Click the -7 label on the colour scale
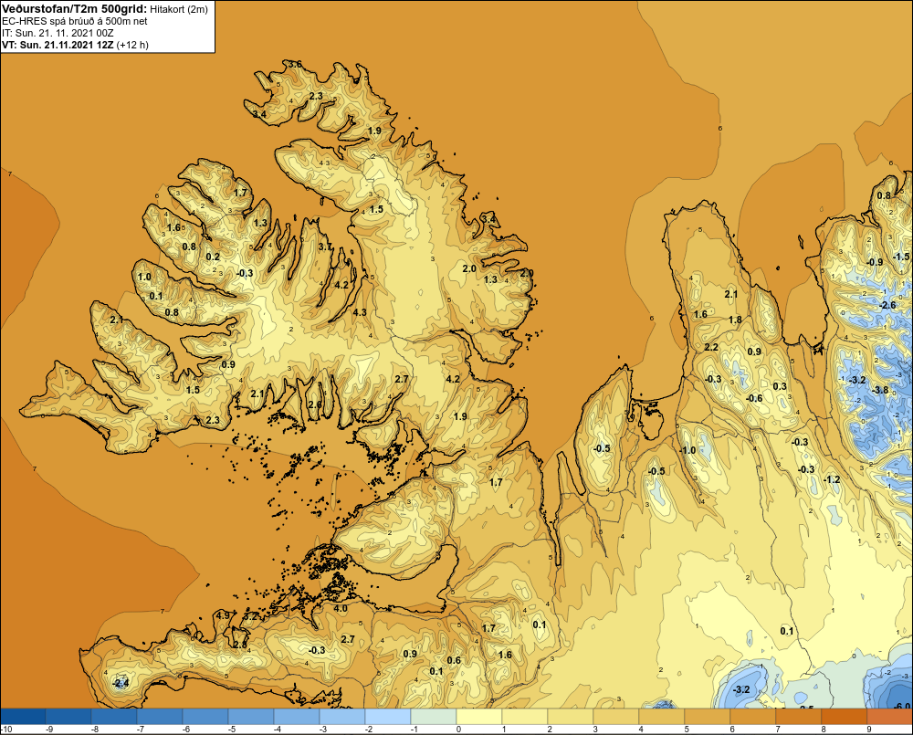The height and width of the screenshot is (735, 913). tap(141, 729)
